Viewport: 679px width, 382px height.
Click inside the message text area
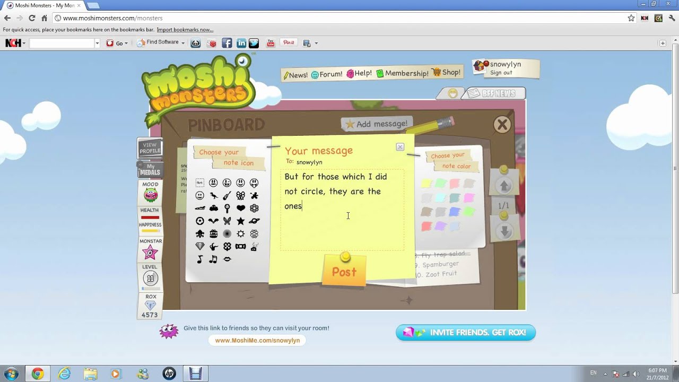[x=342, y=210]
